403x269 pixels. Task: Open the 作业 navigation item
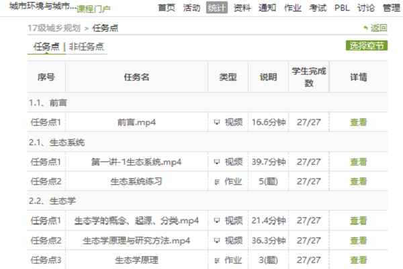[293, 8]
